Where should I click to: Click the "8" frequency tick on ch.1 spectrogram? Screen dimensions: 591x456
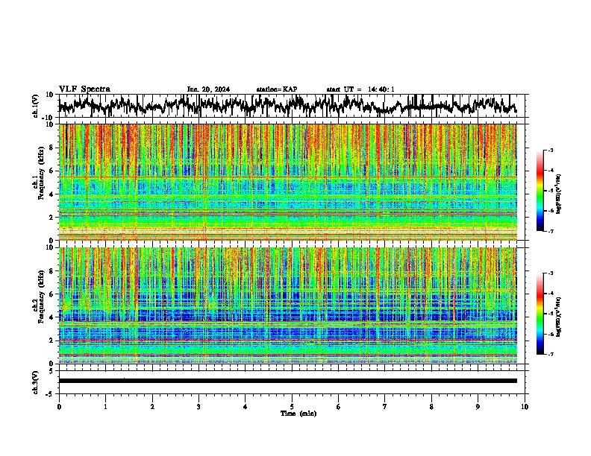(51, 148)
